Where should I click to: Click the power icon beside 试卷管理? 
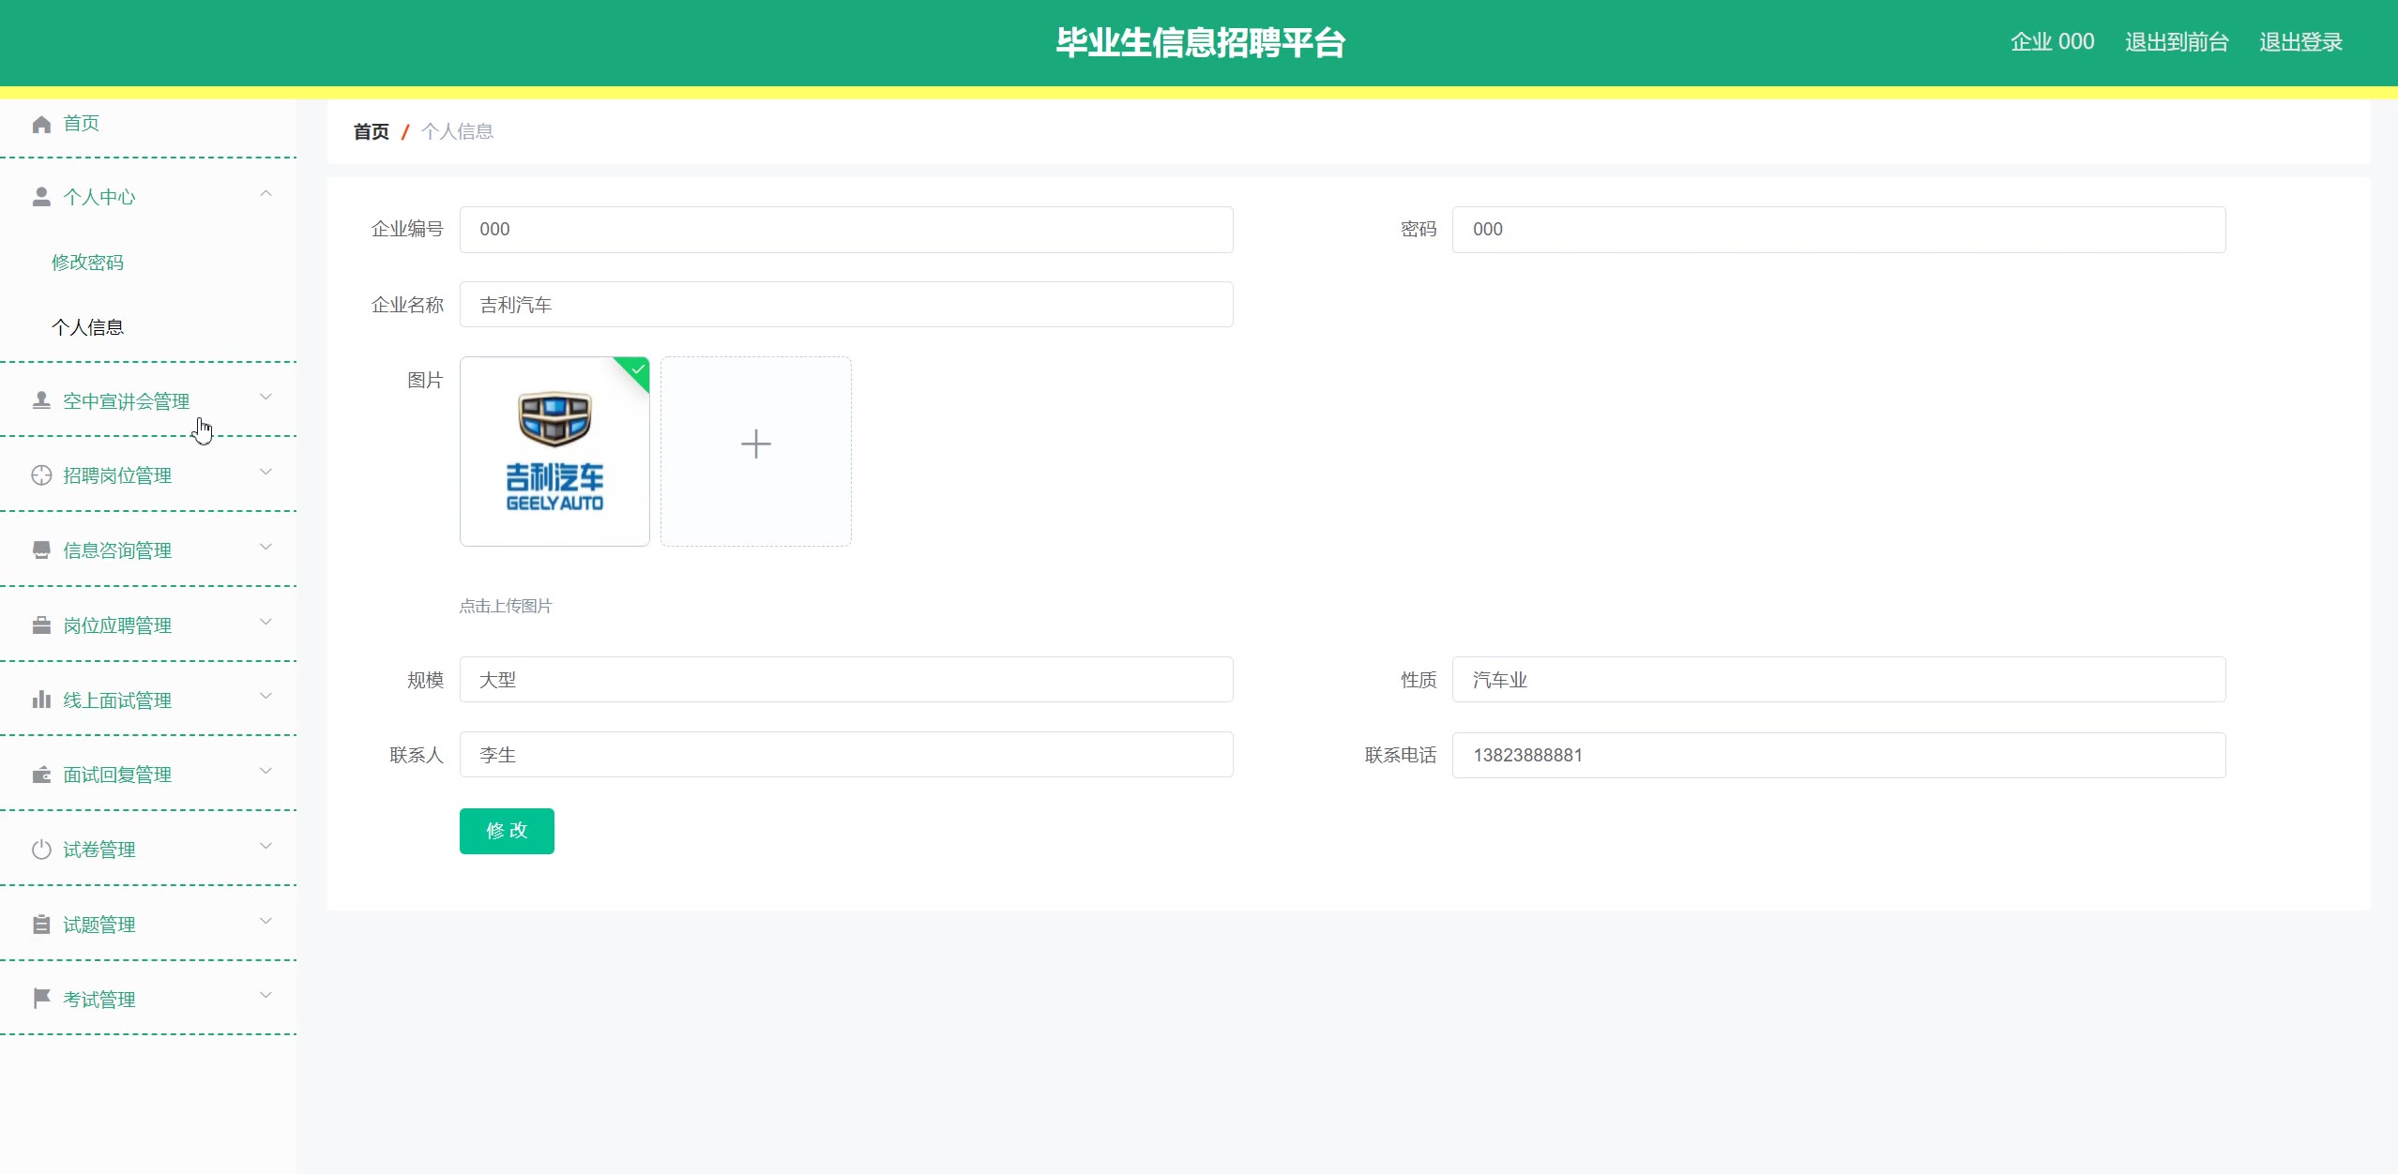tap(41, 850)
